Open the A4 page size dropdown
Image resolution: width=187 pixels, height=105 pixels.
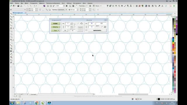click(x=25, y=10)
